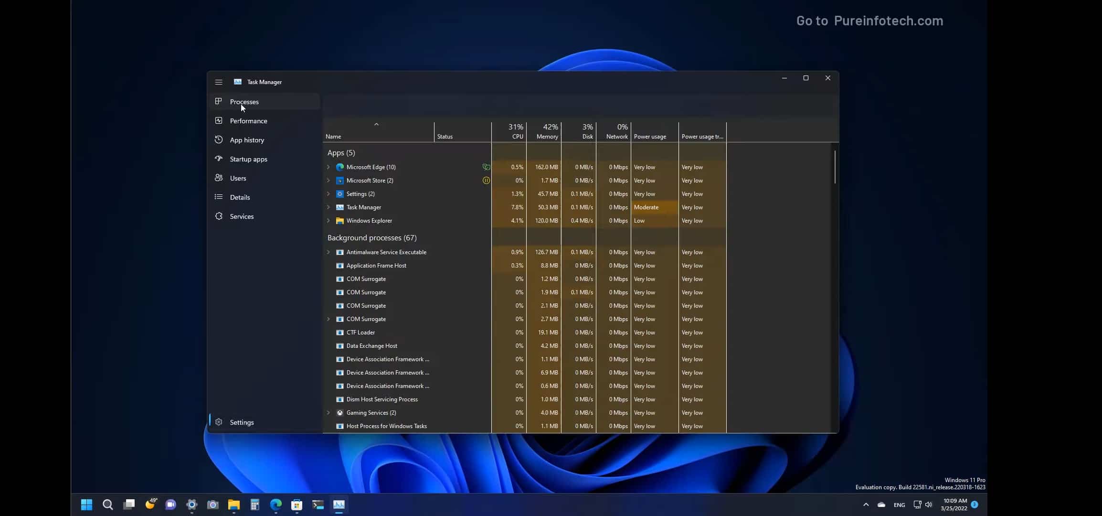Viewport: 1102px width, 516px height.
Task: Open the Chat app from taskbar
Action: pyautogui.click(x=171, y=505)
